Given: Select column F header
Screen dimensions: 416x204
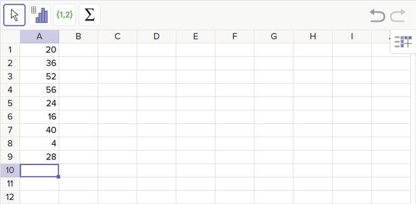Looking at the screenshot, I should [234, 37].
